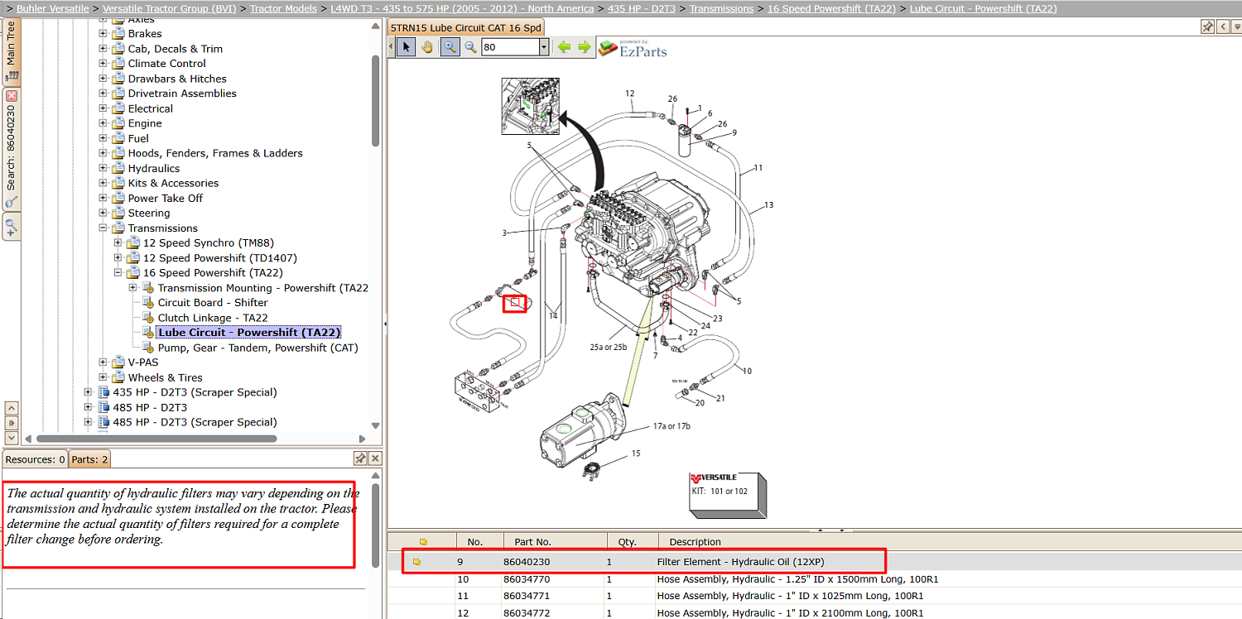The height and width of the screenshot is (619, 1242).
Task: Click the Clutch Linkage - TA22 page icon
Action: click(148, 318)
